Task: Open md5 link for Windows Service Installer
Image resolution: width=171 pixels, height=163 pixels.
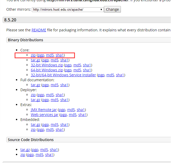Action: [x=110, y=75]
